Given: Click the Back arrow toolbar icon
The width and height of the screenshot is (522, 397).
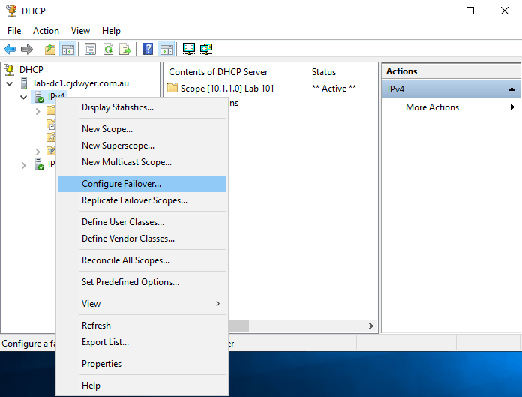Looking at the screenshot, I should pos(10,50).
